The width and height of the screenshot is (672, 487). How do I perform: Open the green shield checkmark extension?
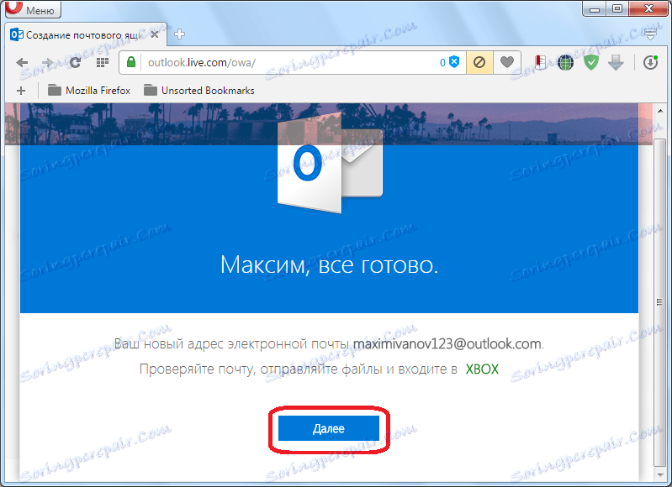[591, 63]
